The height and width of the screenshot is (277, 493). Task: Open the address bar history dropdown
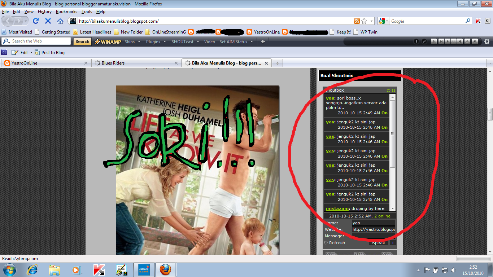[x=372, y=21]
